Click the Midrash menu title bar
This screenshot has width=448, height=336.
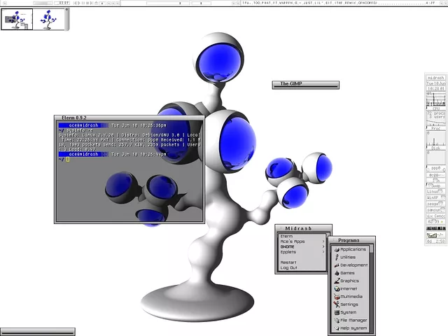303,228
